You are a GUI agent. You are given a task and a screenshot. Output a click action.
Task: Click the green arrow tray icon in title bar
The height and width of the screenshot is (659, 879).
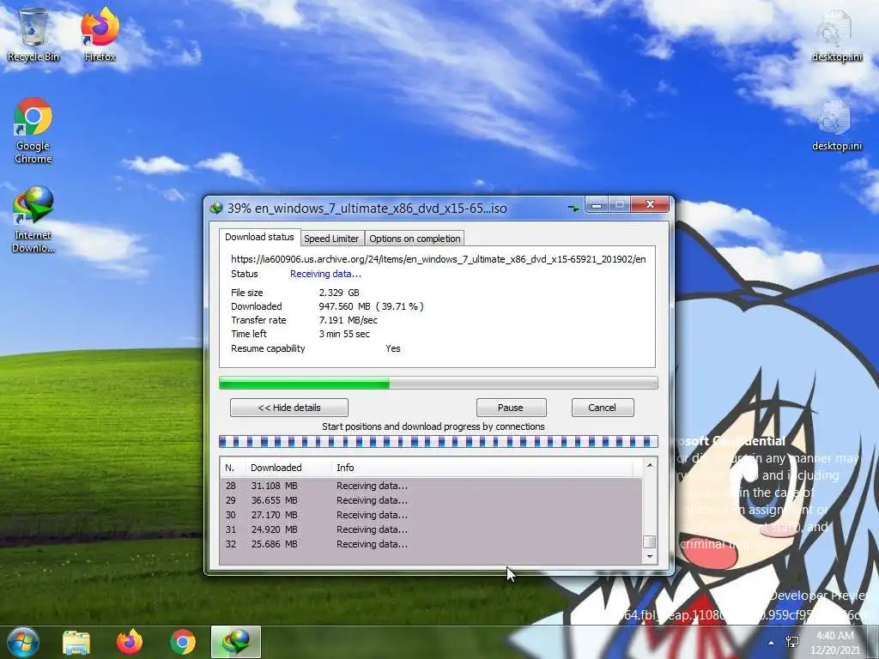tap(573, 208)
